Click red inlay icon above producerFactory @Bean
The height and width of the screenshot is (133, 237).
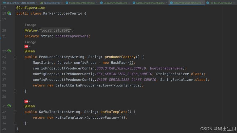coord(26,46)
